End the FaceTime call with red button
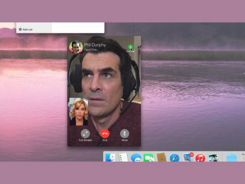 pos(105,133)
